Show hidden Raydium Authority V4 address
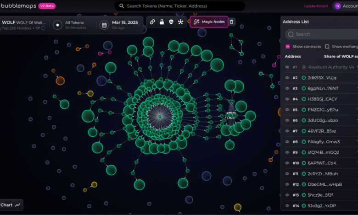 (x=287, y=67)
